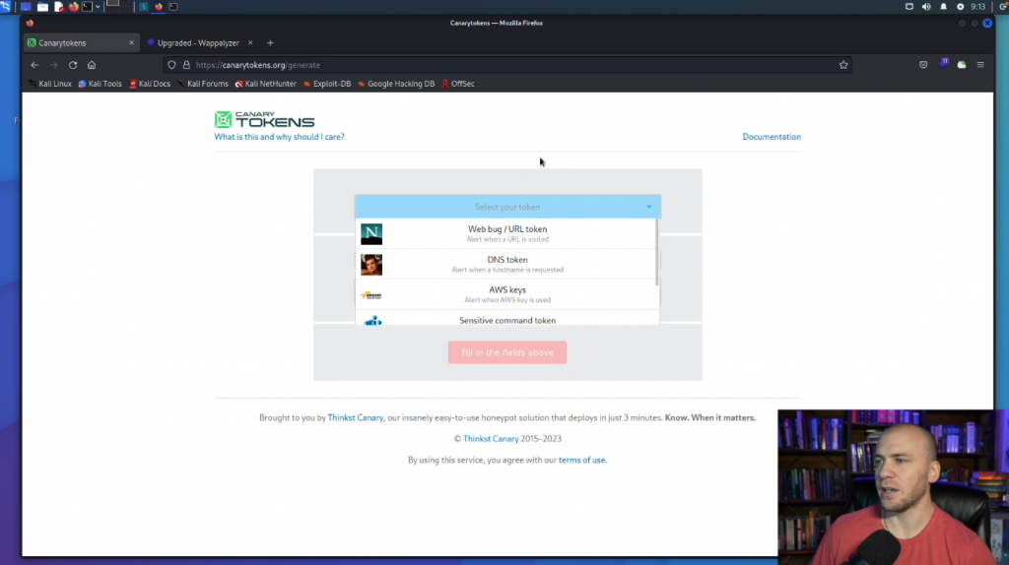Reload the current page
The width and height of the screenshot is (1009, 565).
coord(73,65)
